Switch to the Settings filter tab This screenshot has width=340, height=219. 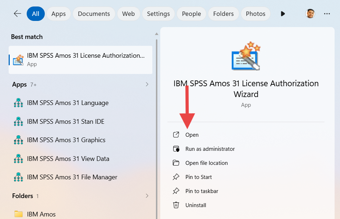pos(158,14)
